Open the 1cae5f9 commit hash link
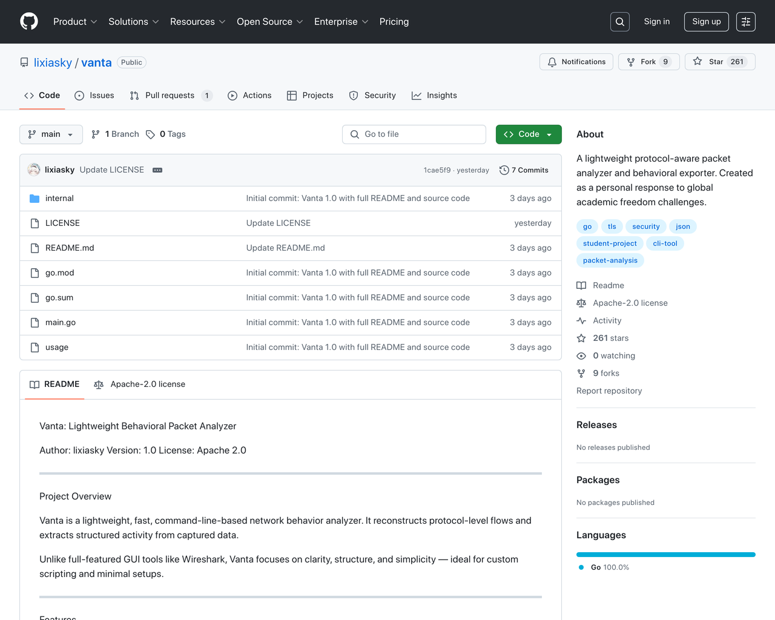The image size is (775, 620). 437,170
